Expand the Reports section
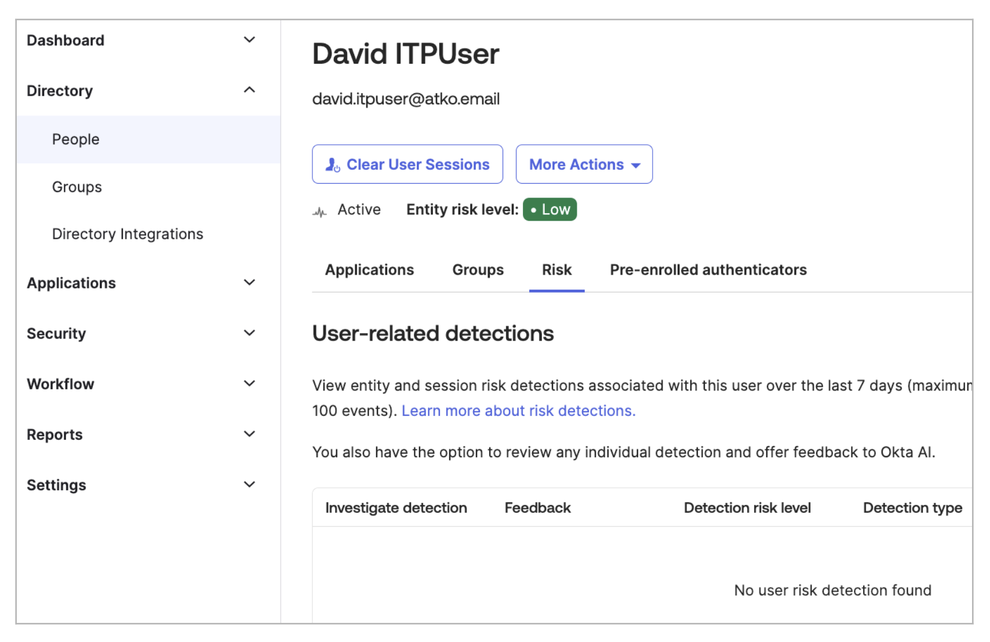 click(x=249, y=433)
